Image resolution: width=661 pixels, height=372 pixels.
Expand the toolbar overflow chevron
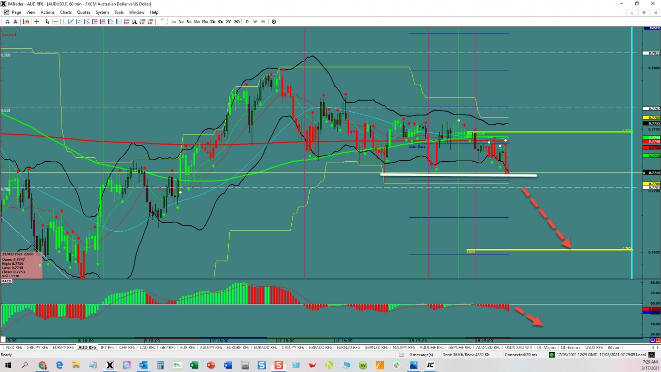162,20
